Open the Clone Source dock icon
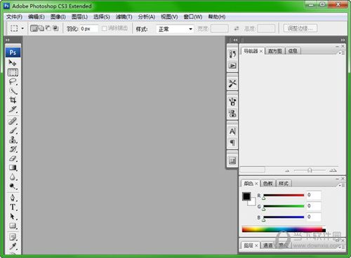351x258 pixels. coord(232,114)
